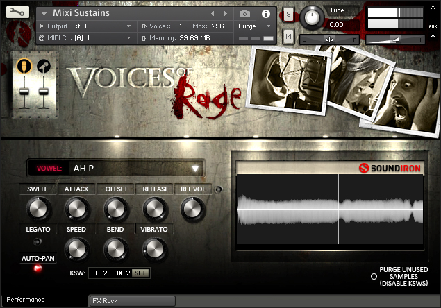Click the Tune knob
Image resolution: width=441 pixels, height=308 pixels.
312,18
